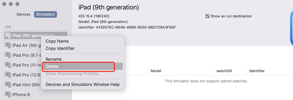Click the iPad Pro (12.9-inch) simulator icon
The image size is (293, 100).
click(8, 75)
